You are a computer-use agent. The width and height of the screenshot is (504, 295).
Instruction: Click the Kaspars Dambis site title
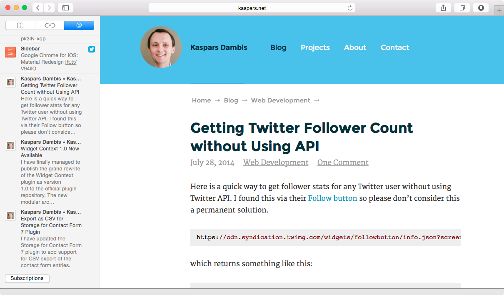[219, 47]
